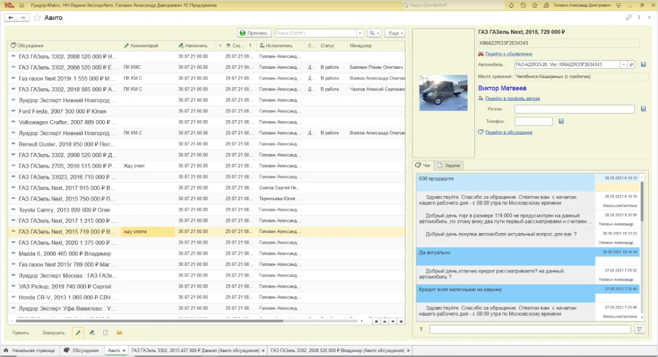This screenshot has height=357, width=658.
Task: Click the pencil comment icon in bottom toolbar
Action: click(x=78, y=332)
